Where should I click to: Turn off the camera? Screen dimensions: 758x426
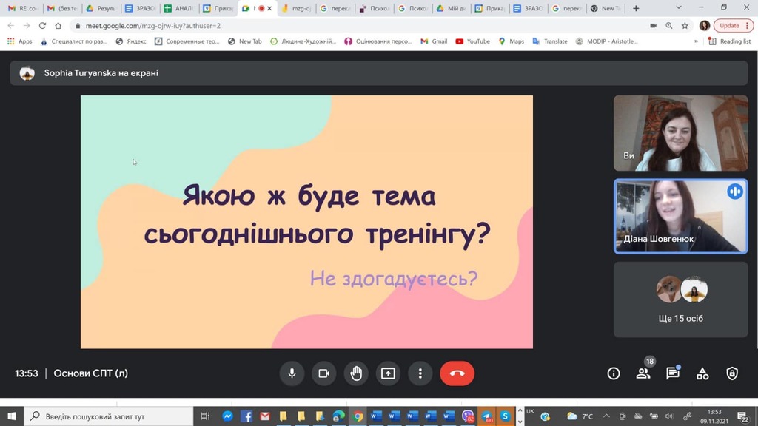coord(323,373)
